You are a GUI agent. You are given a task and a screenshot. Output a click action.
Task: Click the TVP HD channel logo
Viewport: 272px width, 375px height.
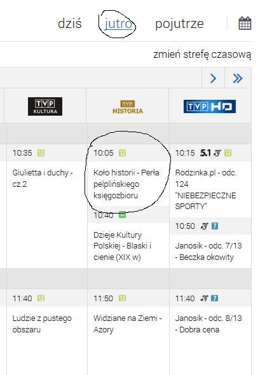(210, 106)
